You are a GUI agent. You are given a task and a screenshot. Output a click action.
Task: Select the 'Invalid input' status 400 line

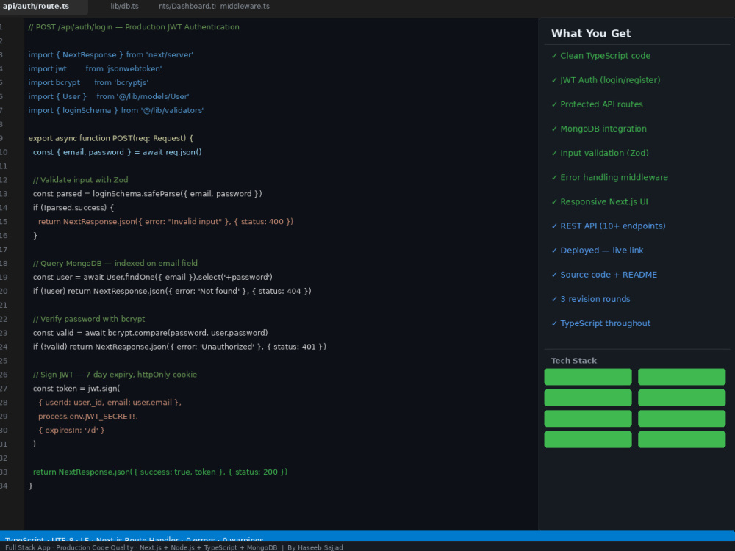pos(165,222)
